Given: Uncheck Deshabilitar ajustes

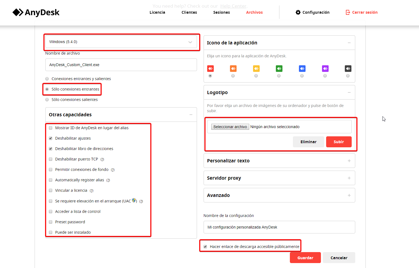Looking at the screenshot, I should pyautogui.click(x=51, y=138).
